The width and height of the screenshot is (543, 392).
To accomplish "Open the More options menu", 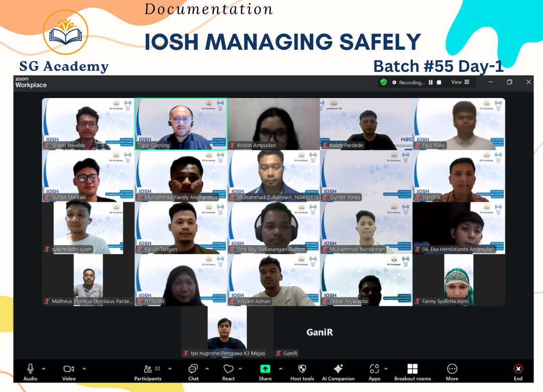I will click(451, 372).
